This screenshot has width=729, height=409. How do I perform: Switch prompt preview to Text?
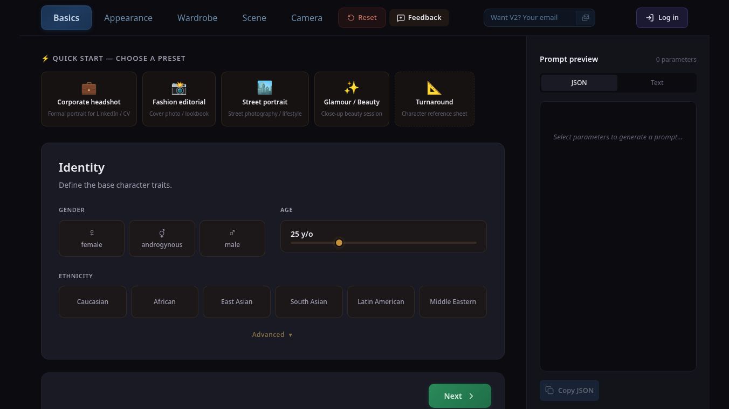click(x=657, y=83)
